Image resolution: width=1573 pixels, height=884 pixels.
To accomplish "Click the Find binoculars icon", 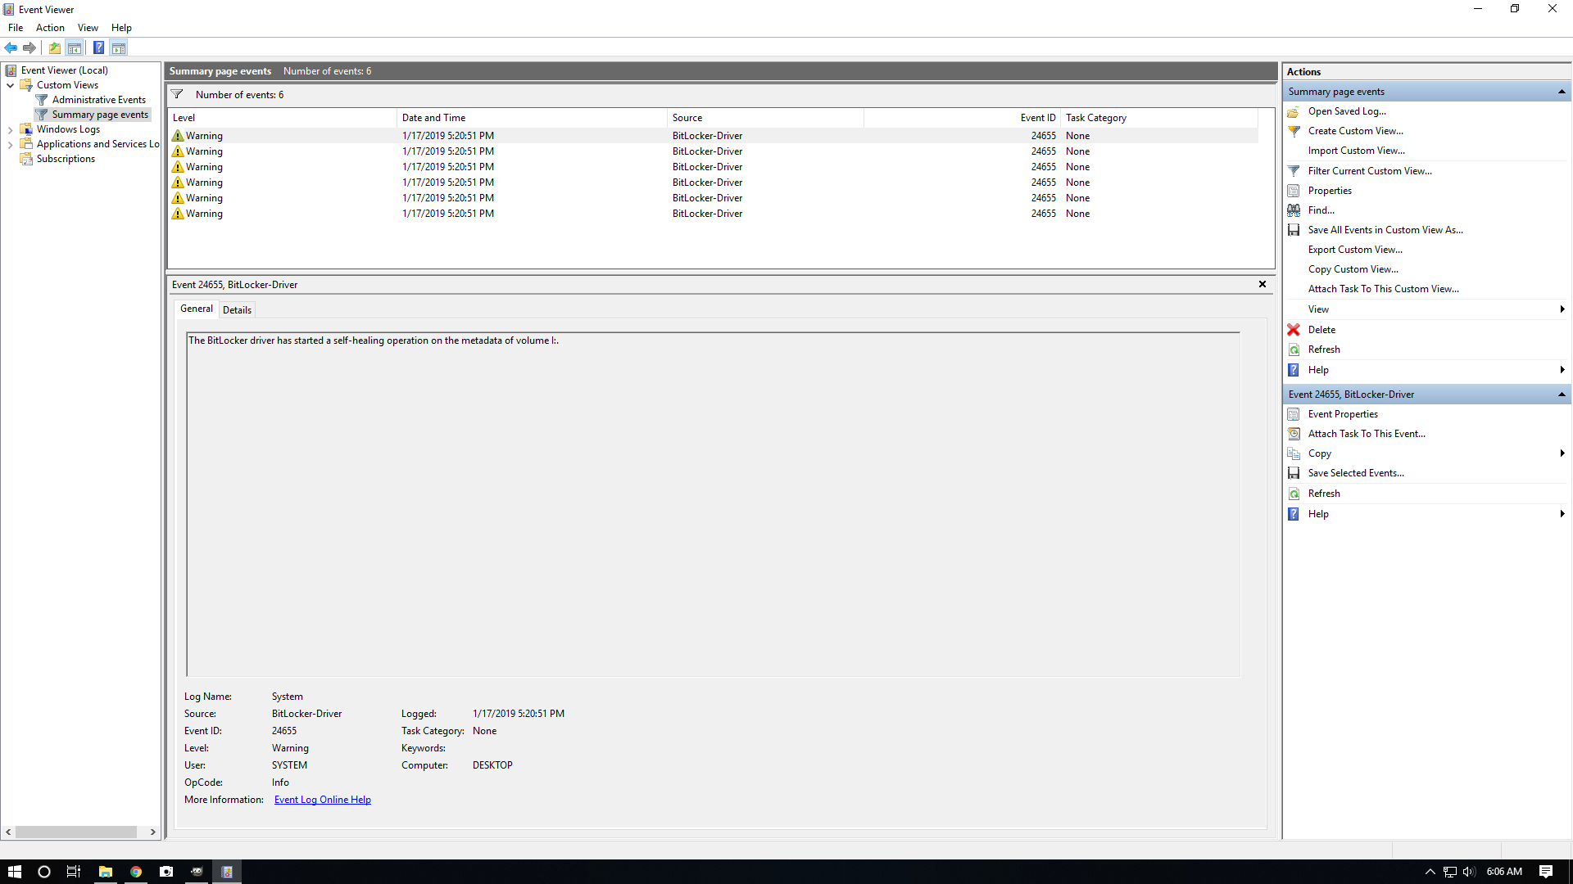I will pos(1294,210).
